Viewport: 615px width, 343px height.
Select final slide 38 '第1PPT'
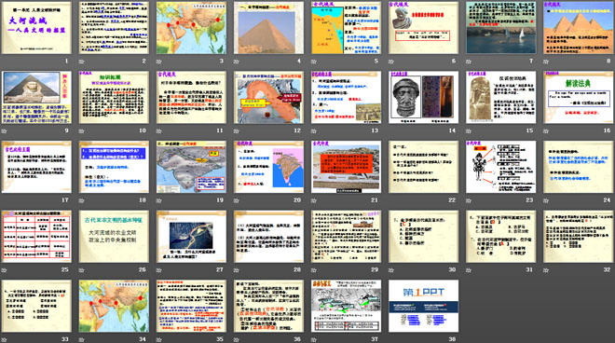pos(424,306)
